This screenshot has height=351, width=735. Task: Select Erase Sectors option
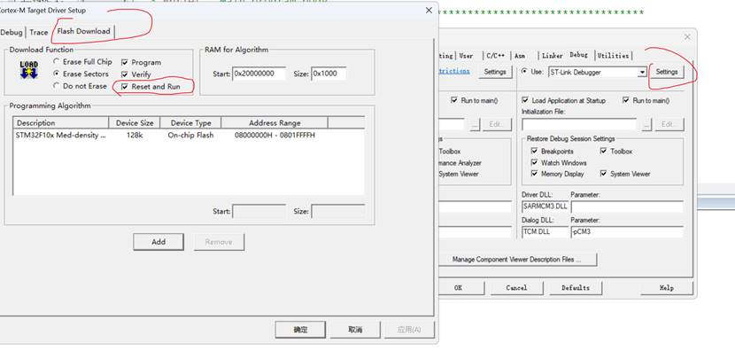[x=81, y=74]
